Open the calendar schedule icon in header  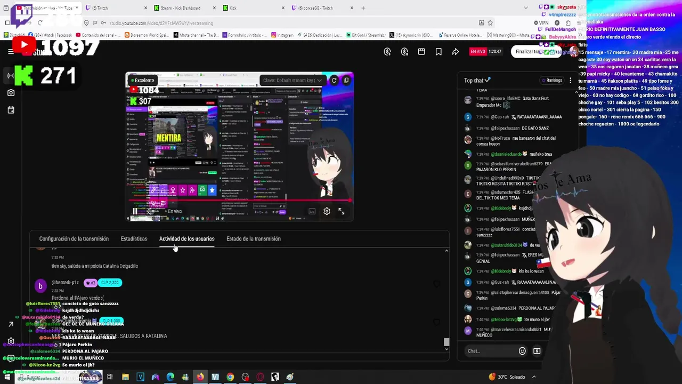421,52
